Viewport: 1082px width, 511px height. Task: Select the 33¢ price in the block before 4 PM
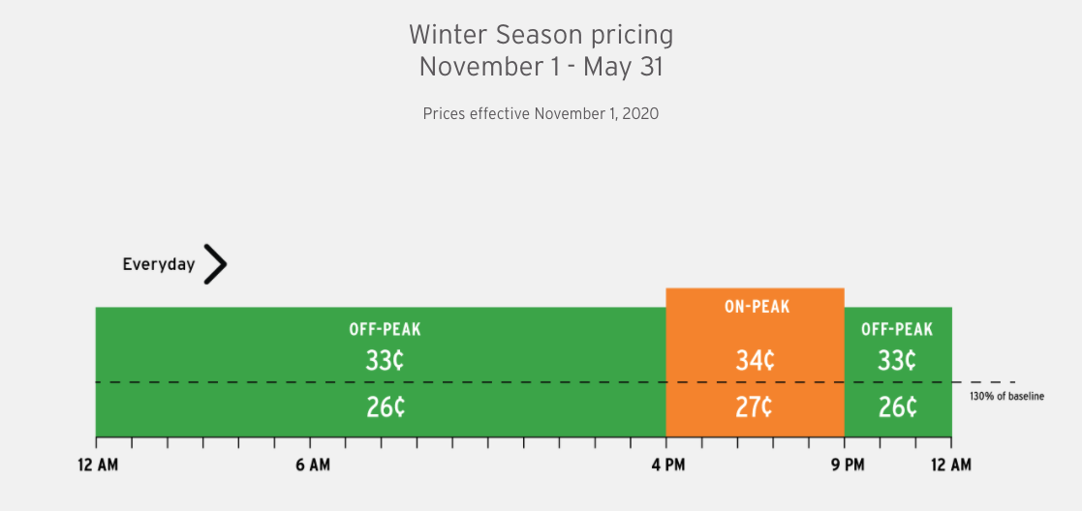coord(385,360)
